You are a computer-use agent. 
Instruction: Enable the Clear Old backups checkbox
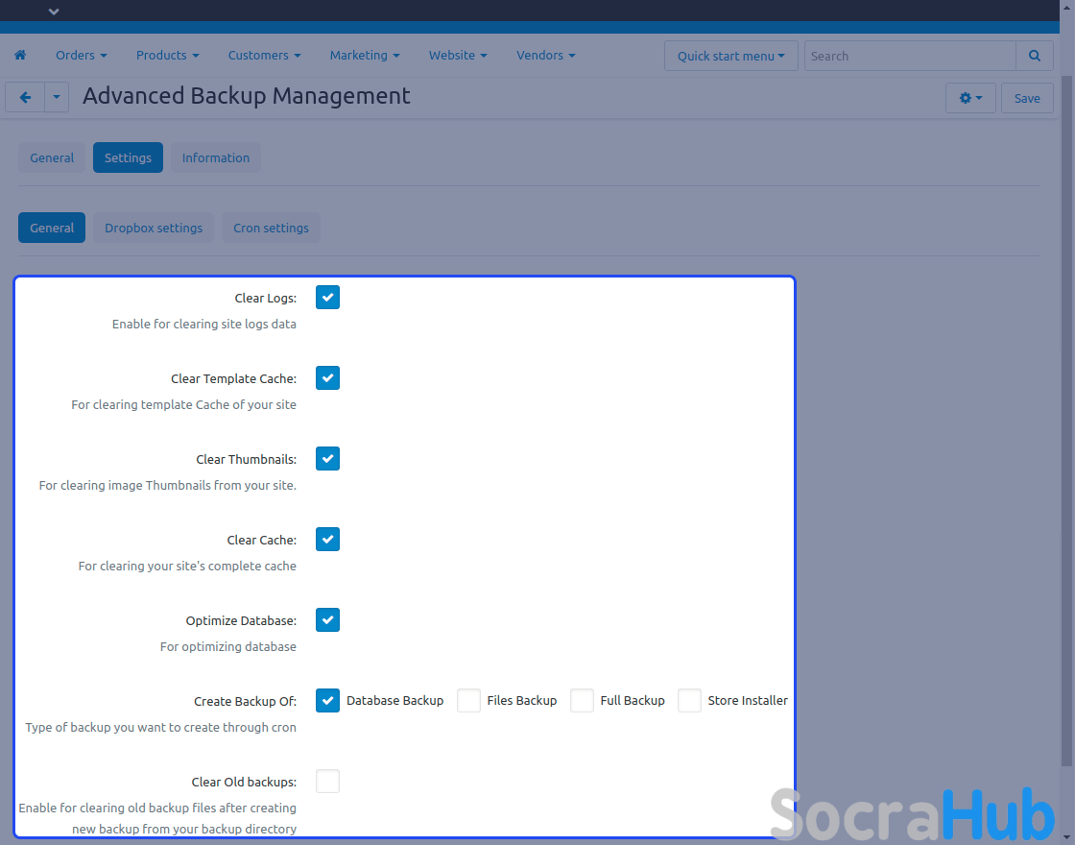[x=328, y=782]
